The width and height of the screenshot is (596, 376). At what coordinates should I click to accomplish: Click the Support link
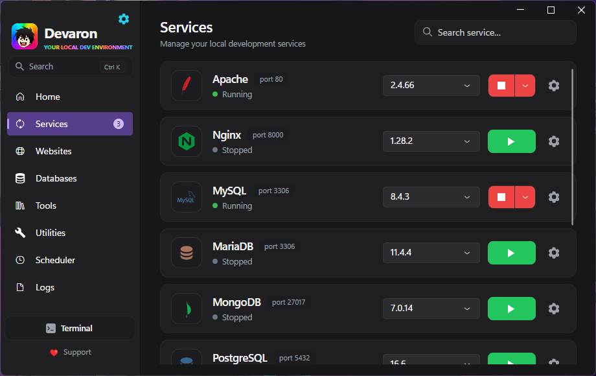(71, 353)
